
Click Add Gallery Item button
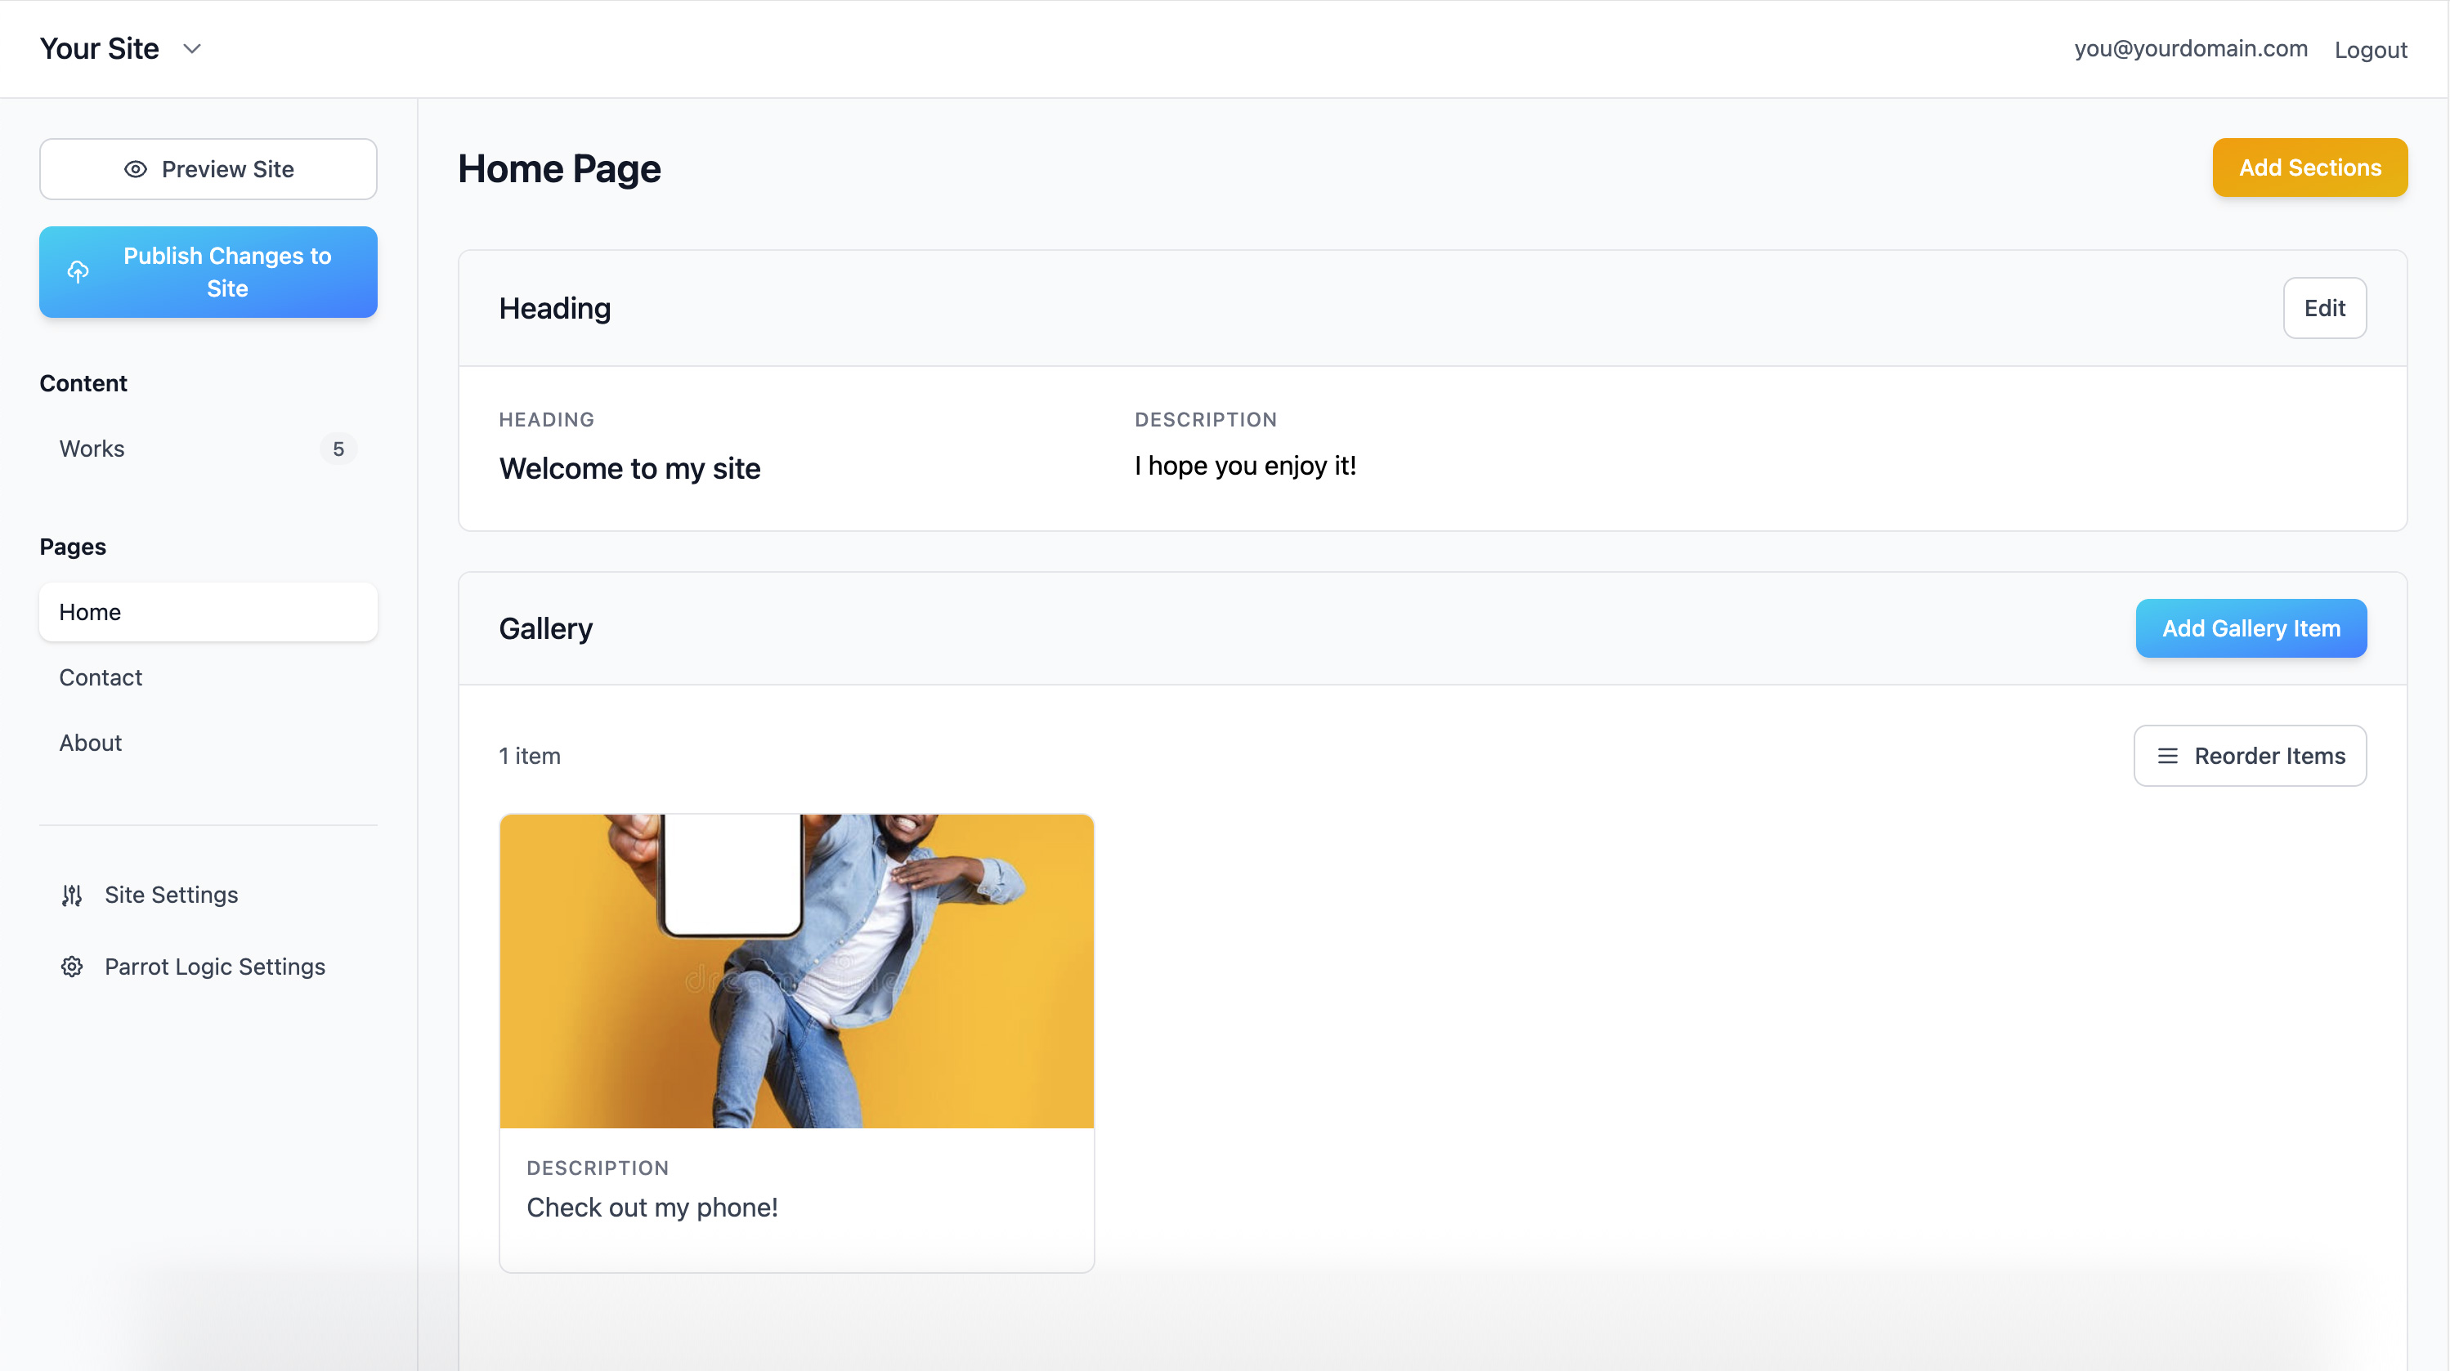point(2251,628)
